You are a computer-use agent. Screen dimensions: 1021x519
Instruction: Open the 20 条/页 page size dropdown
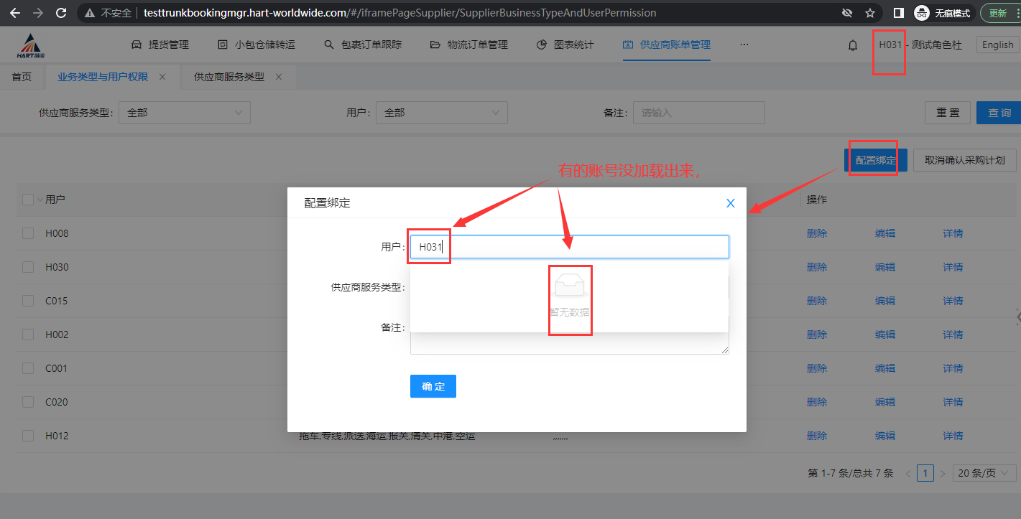click(984, 473)
